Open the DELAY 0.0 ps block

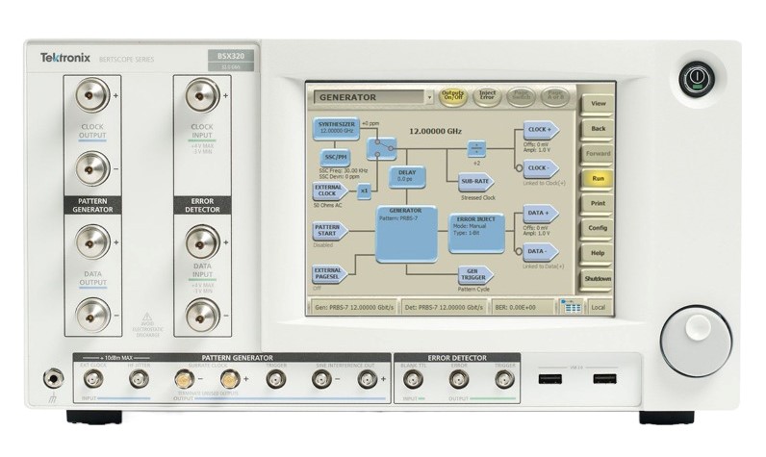pos(407,175)
